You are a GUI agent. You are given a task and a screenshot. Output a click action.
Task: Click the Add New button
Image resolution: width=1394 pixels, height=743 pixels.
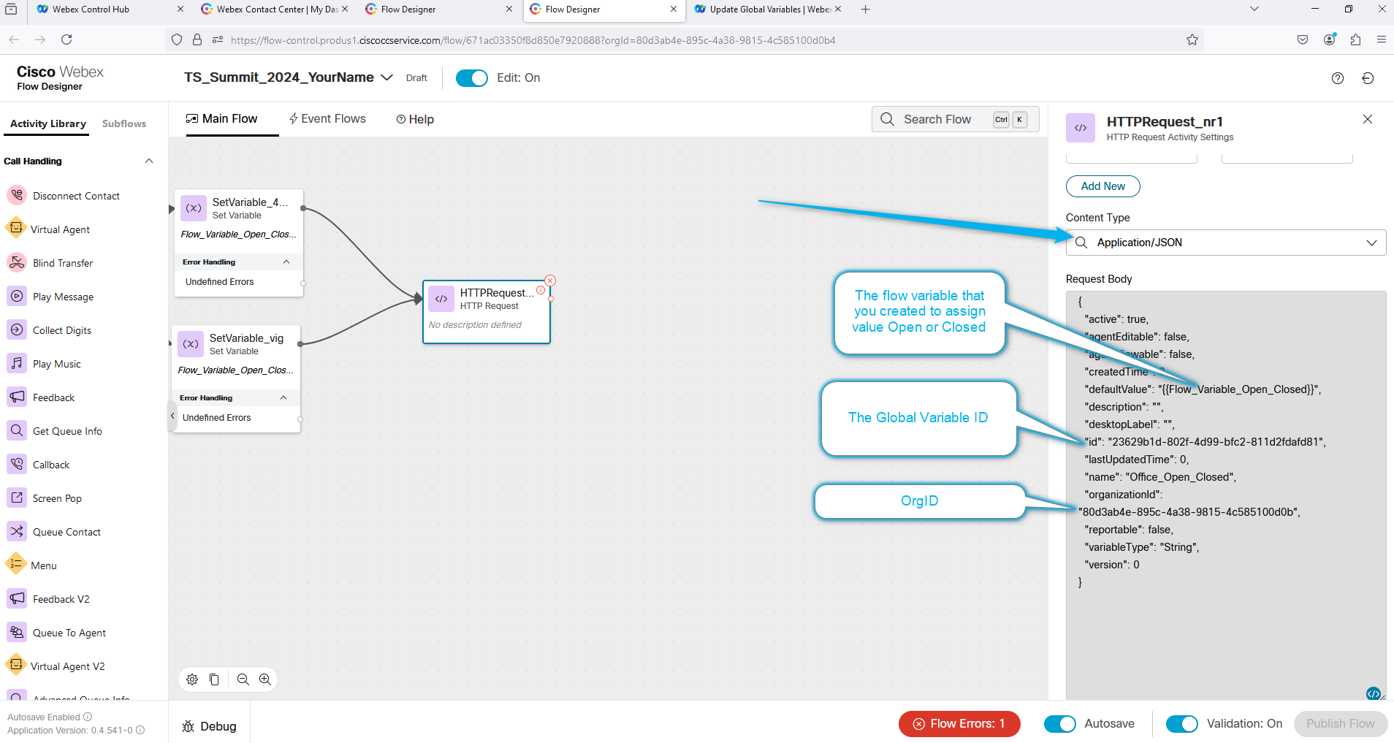pos(1103,186)
